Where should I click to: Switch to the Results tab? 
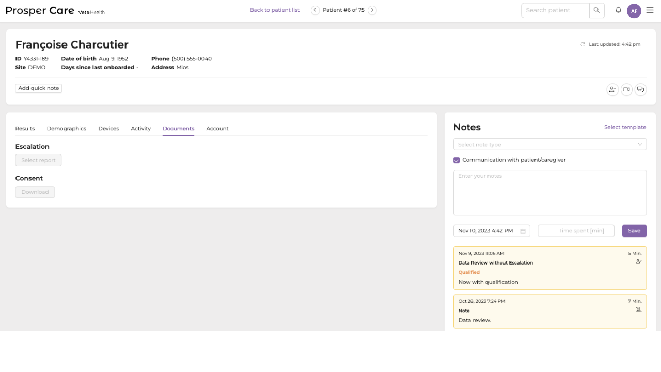[25, 129]
